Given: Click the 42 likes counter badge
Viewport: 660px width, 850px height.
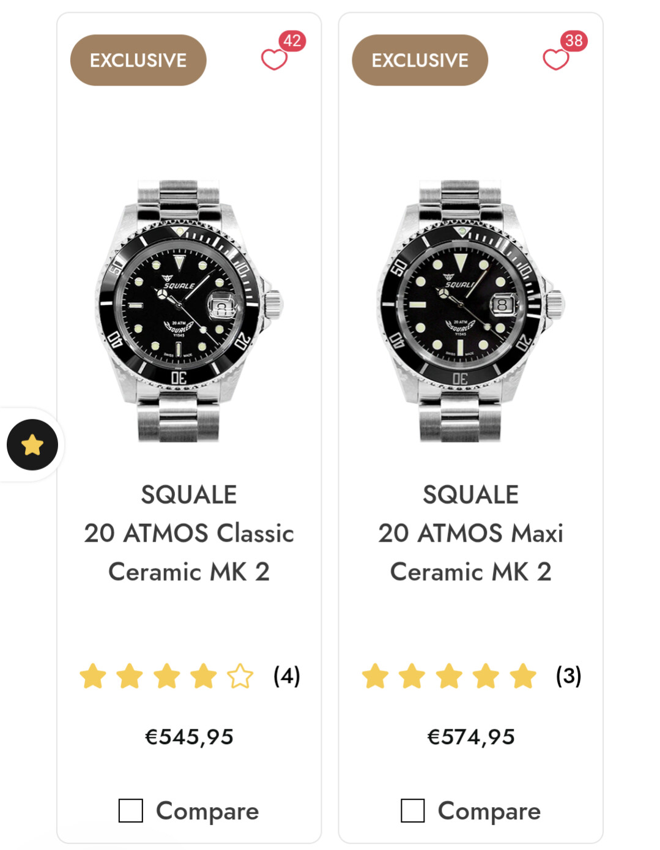Looking at the screenshot, I should (292, 41).
